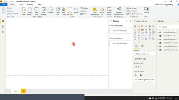Select the Funnel visual
This screenshot has width=179, height=100.
tap(139, 32)
